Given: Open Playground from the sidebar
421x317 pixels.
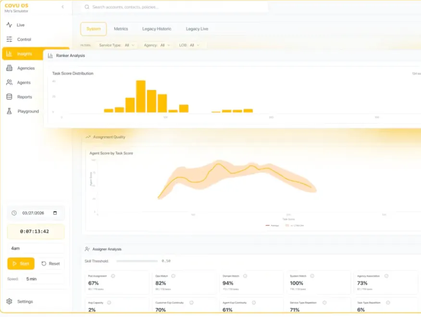Looking at the screenshot, I should click(x=28, y=111).
